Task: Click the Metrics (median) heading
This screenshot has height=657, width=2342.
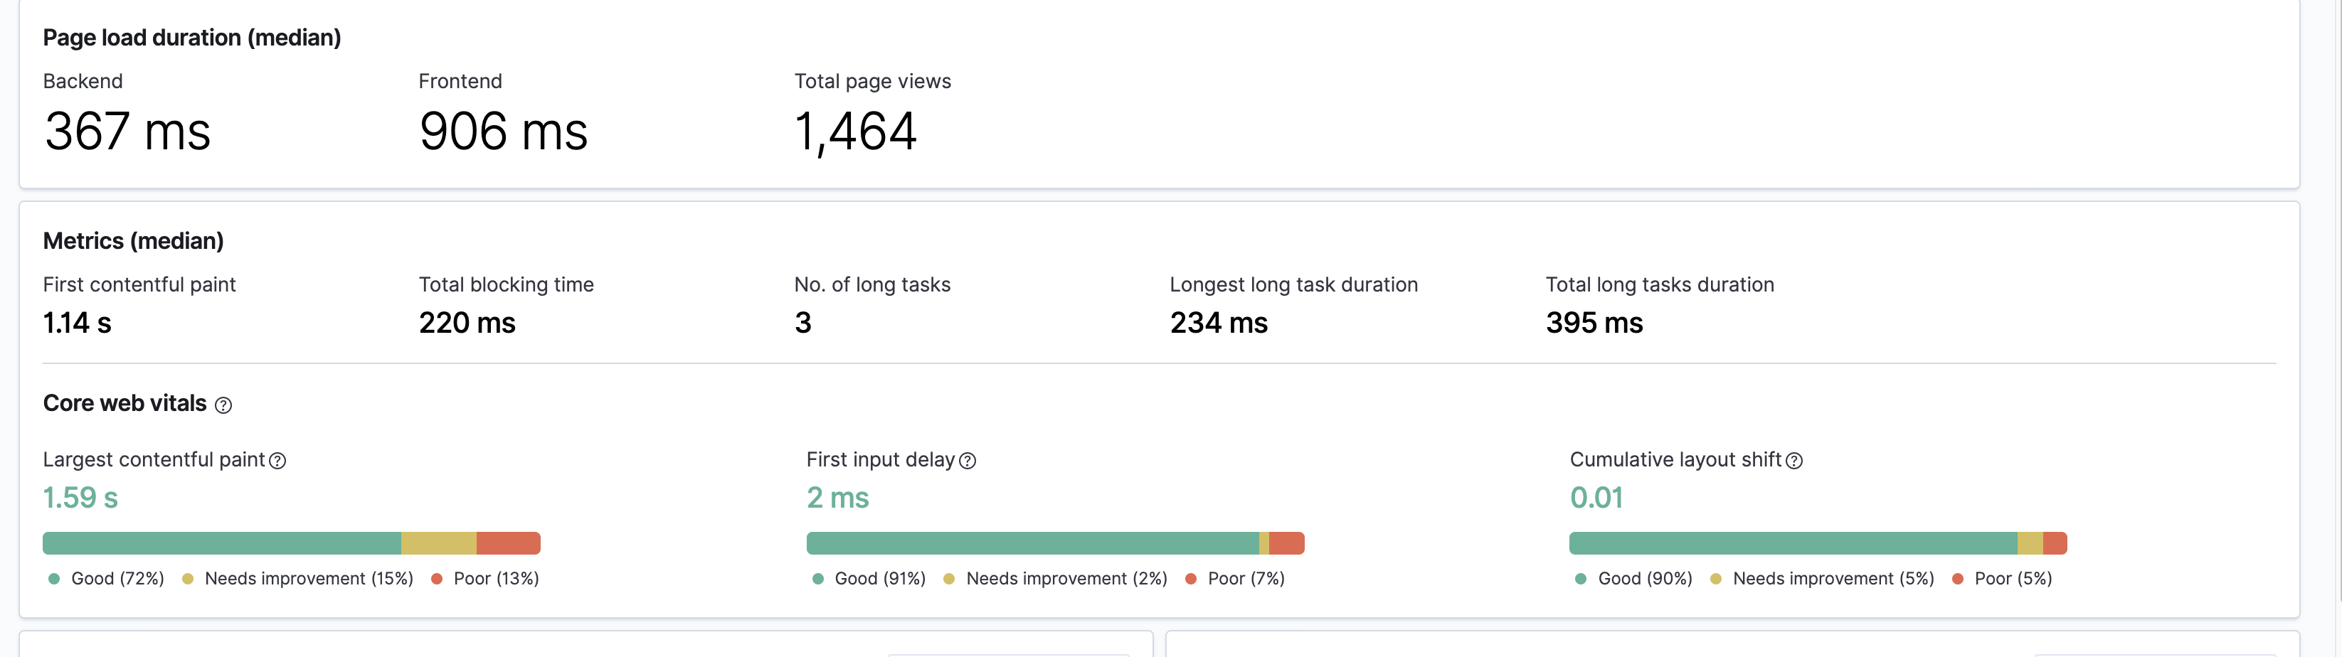Action: [134, 242]
